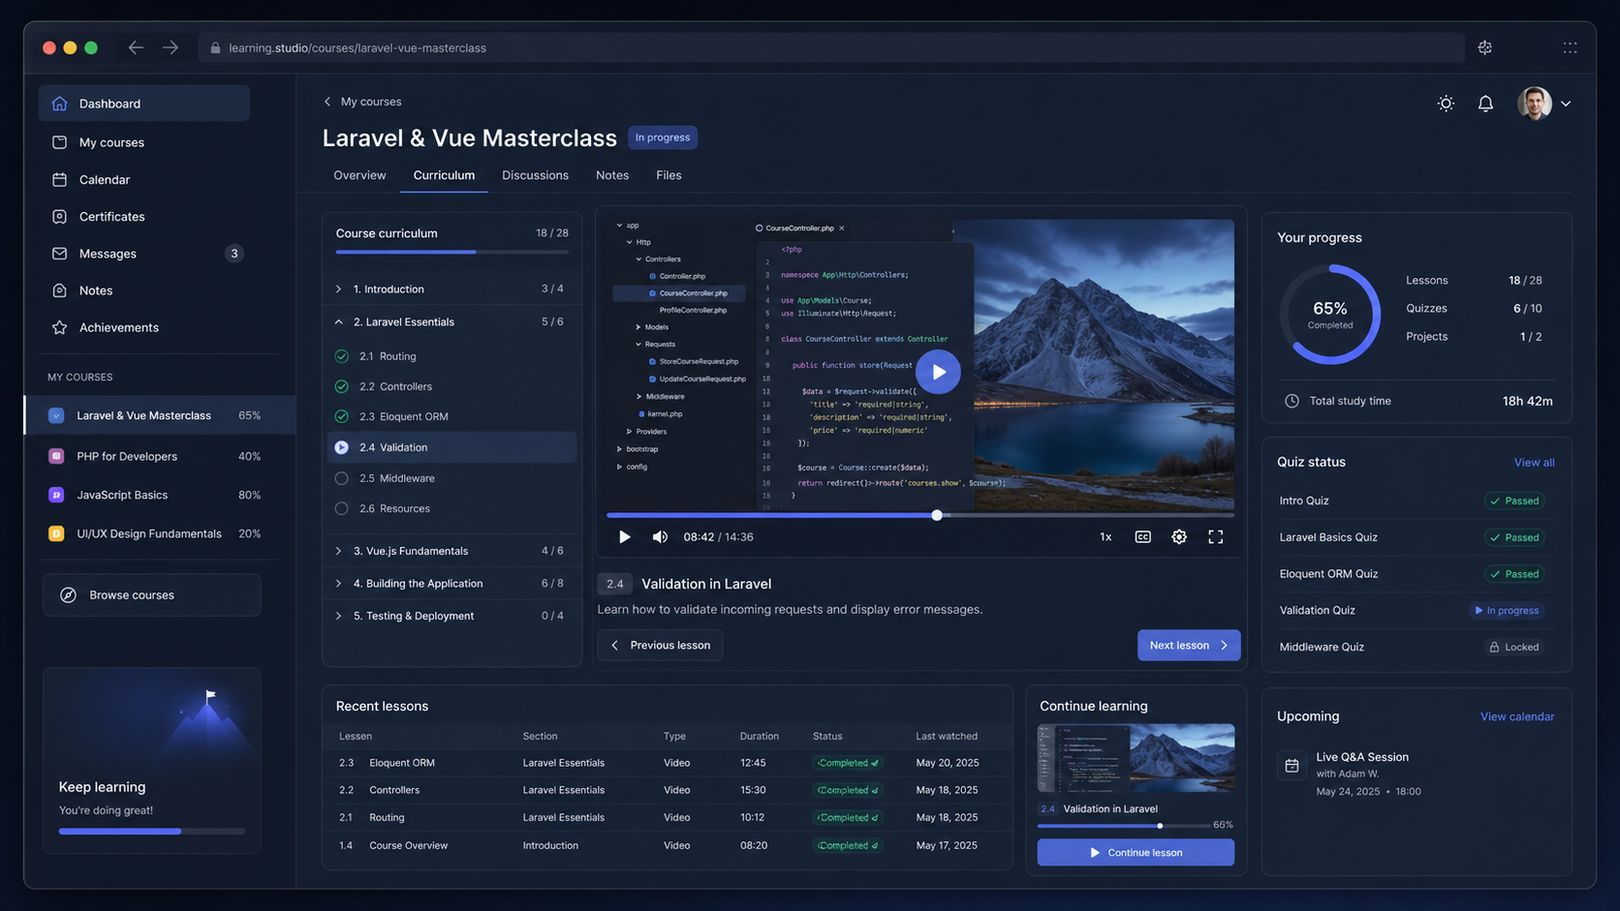
Task: Click the Validation Quiz In progress badge
Action: (x=1506, y=611)
